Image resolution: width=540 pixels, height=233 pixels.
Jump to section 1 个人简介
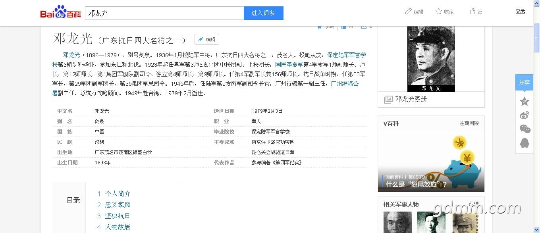pyautogui.click(x=118, y=194)
